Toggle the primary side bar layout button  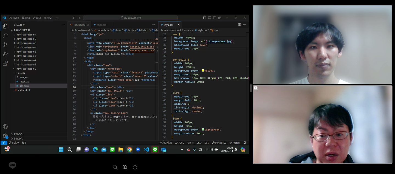coord(204,18)
